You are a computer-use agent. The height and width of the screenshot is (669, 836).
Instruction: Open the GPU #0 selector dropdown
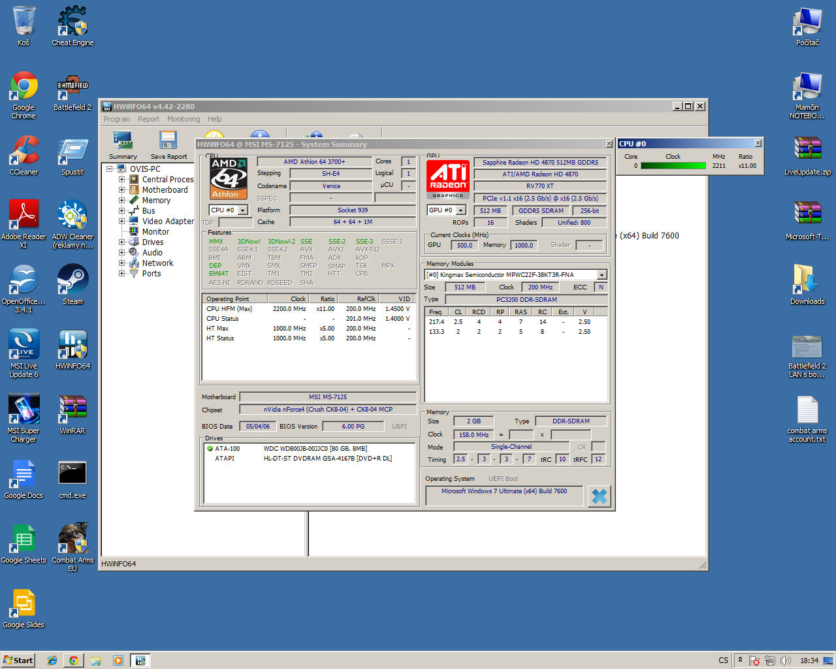coord(461,210)
